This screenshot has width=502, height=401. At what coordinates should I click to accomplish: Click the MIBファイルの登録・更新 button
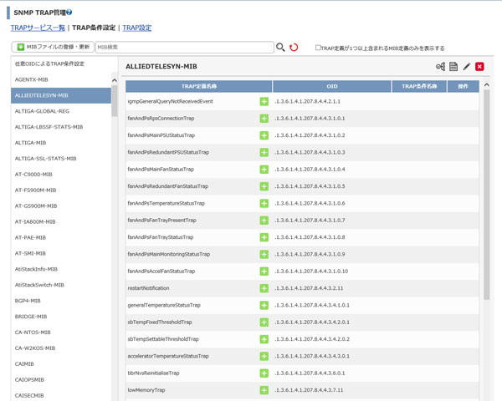(53, 47)
